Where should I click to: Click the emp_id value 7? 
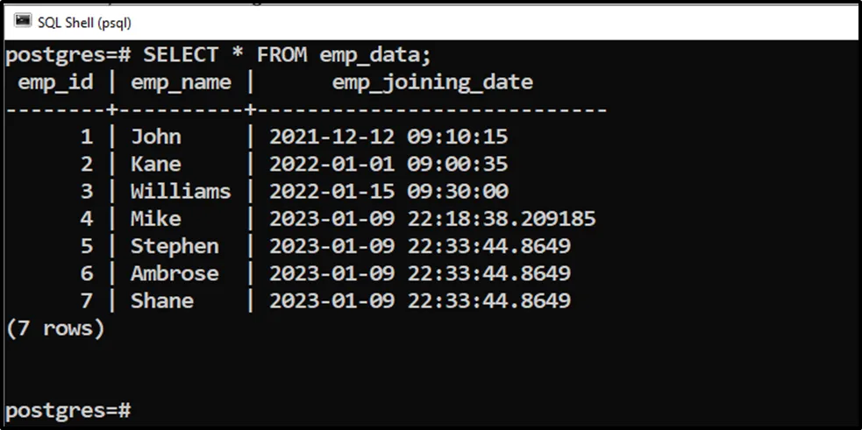click(x=86, y=300)
